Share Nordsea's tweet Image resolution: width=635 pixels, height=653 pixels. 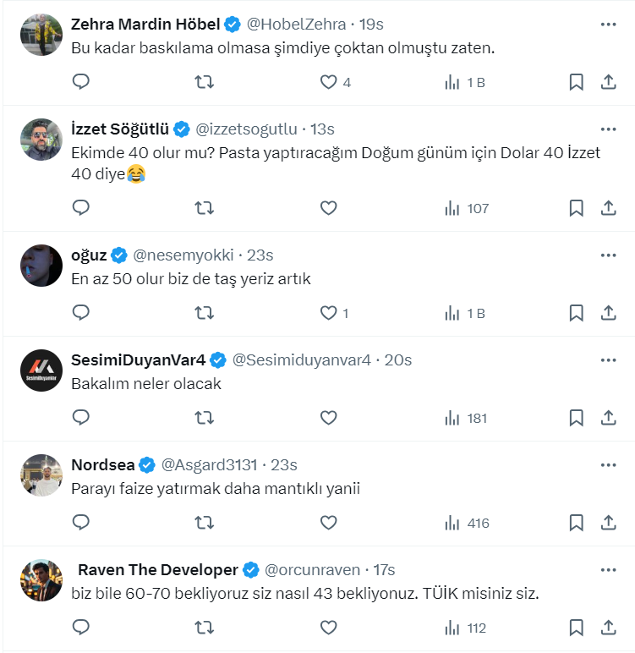point(608,523)
